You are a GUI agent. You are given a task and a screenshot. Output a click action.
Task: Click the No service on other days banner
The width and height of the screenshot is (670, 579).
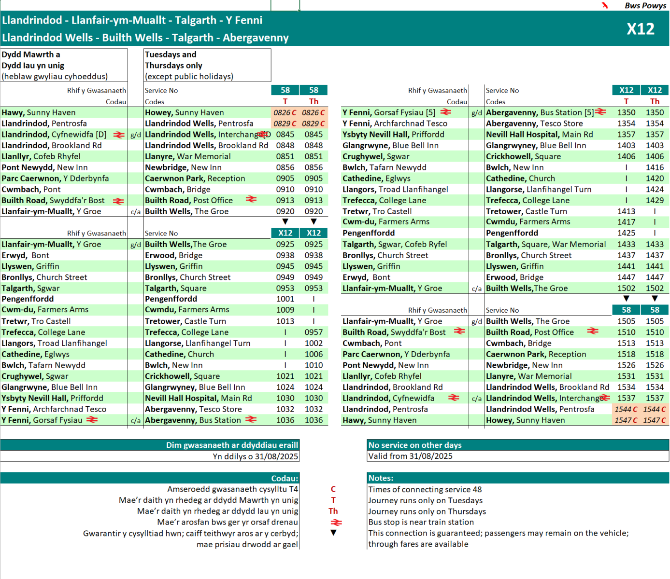[518, 445]
